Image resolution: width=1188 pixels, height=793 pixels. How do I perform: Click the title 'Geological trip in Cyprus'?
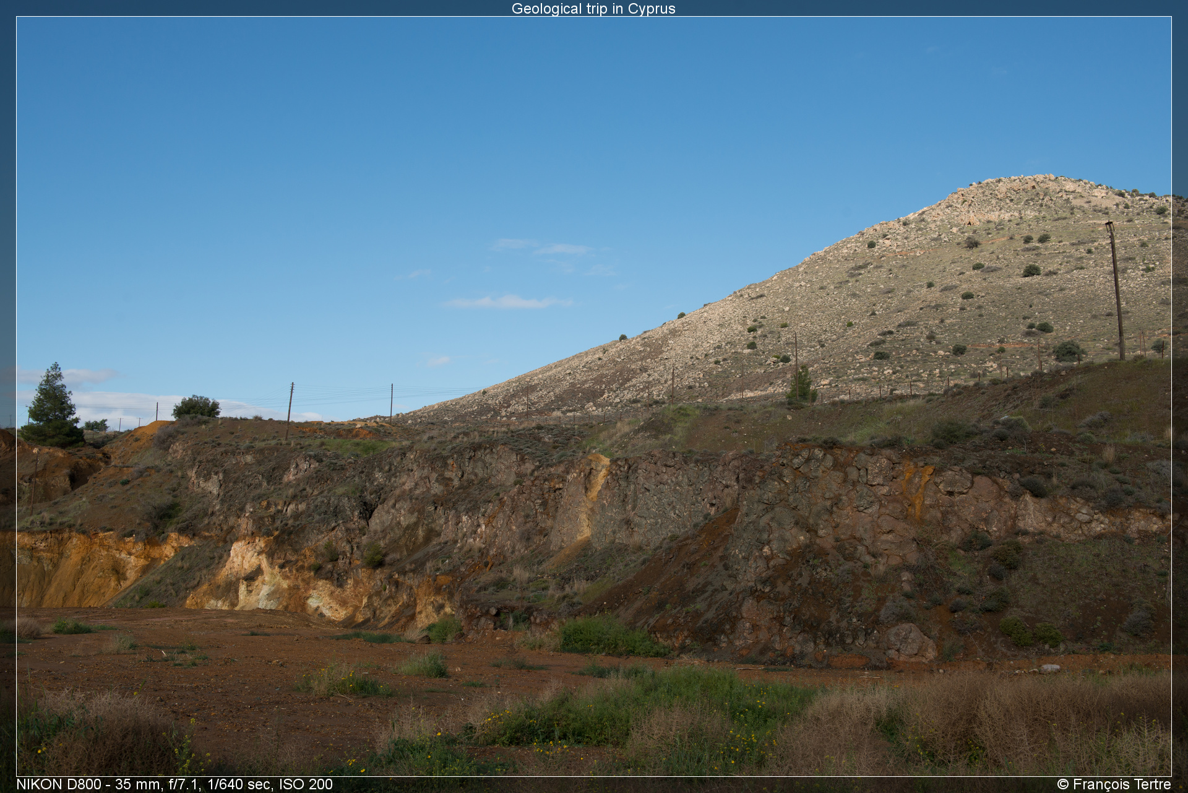[593, 9]
